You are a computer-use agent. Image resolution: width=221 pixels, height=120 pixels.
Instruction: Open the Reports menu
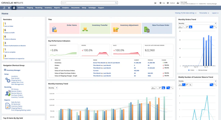(57, 8)
